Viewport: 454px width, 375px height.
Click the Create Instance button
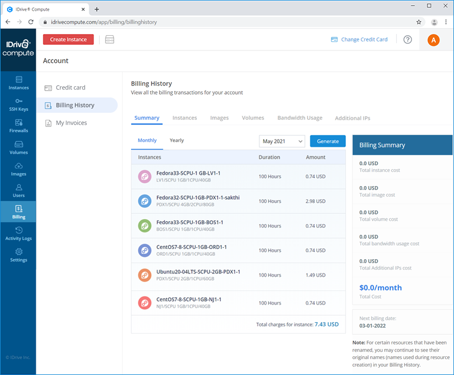pyautogui.click(x=68, y=39)
